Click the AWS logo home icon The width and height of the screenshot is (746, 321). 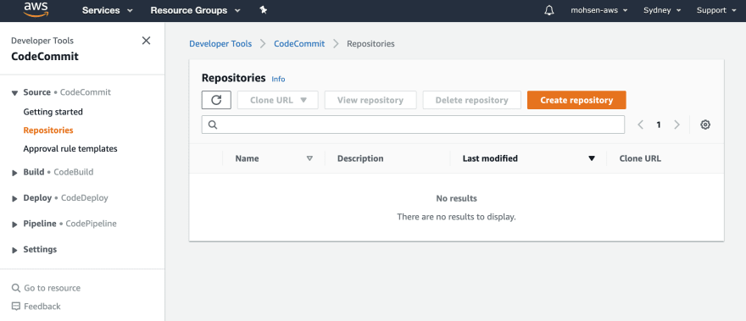coord(36,9)
